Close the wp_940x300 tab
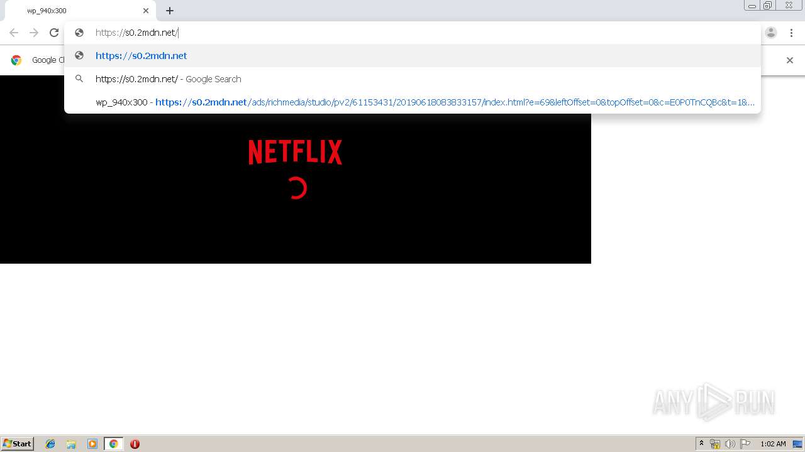This screenshot has height=452, width=805. (146, 11)
